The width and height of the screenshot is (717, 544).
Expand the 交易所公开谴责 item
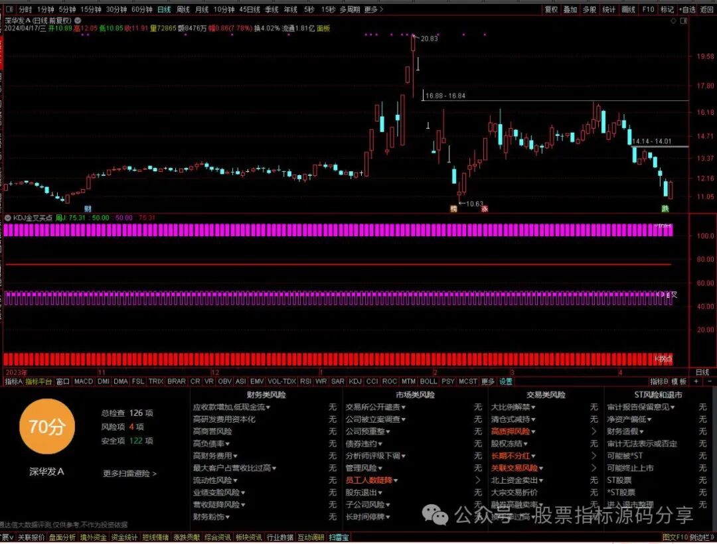[375, 407]
